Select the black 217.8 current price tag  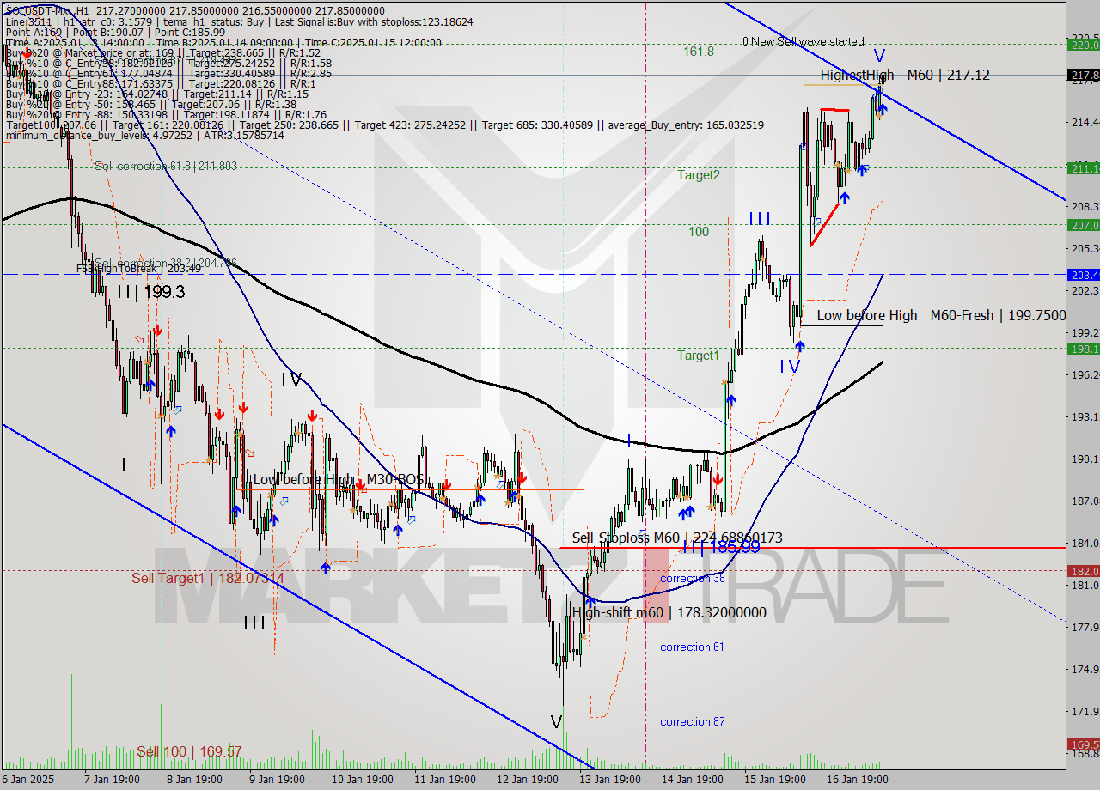pyautogui.click(x=1084, y=76)
